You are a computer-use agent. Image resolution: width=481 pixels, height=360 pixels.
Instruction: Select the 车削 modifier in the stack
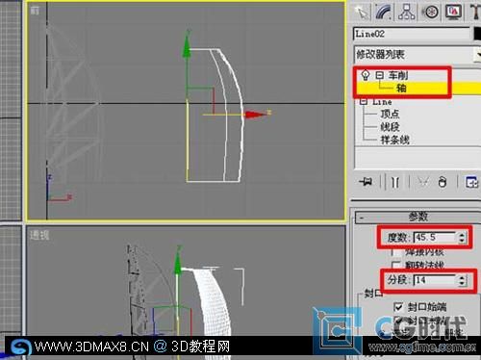point(398,75)
